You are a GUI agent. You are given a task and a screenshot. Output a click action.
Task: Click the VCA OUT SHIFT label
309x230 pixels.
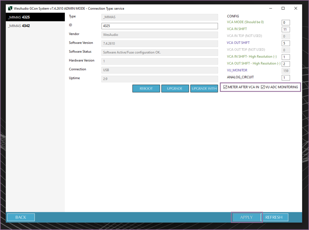click(x=238, y=43)
